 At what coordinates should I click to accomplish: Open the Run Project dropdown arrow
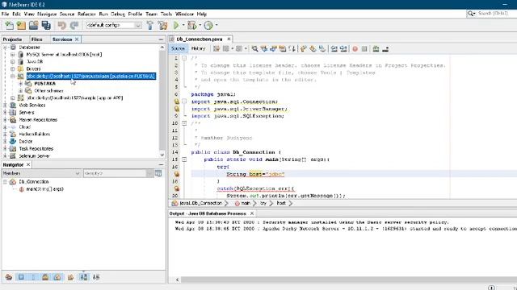[x=183, y=25]
